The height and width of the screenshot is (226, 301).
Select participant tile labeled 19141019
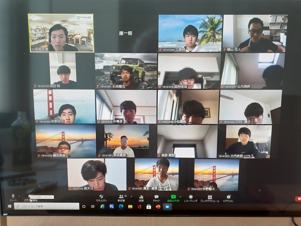63,71
